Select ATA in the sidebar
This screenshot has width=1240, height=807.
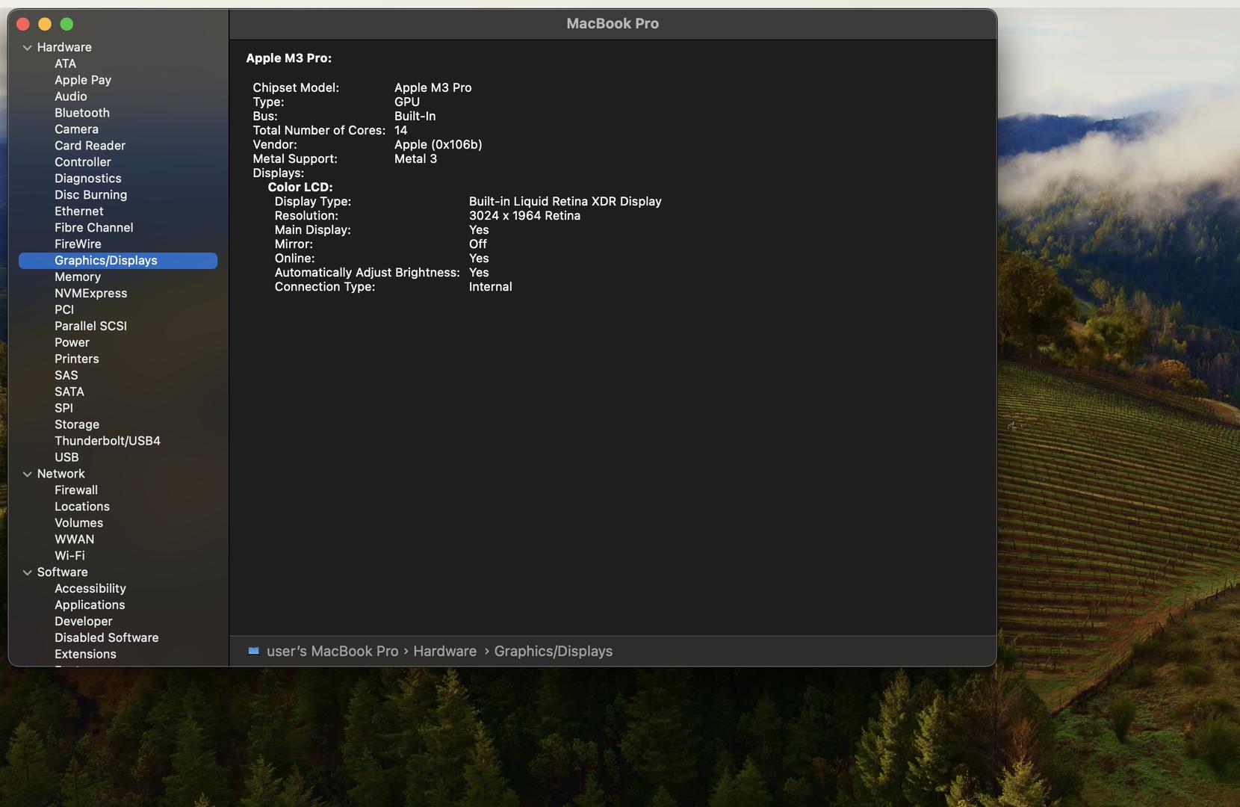point(65,64)
